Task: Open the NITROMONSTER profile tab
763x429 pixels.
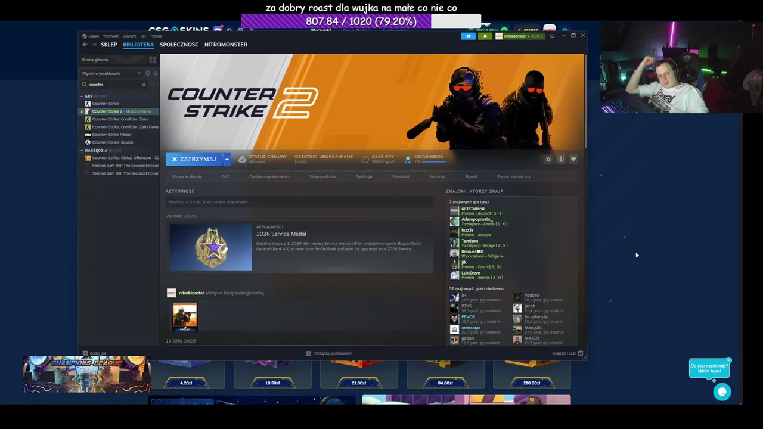Action: tap(226, 45)
